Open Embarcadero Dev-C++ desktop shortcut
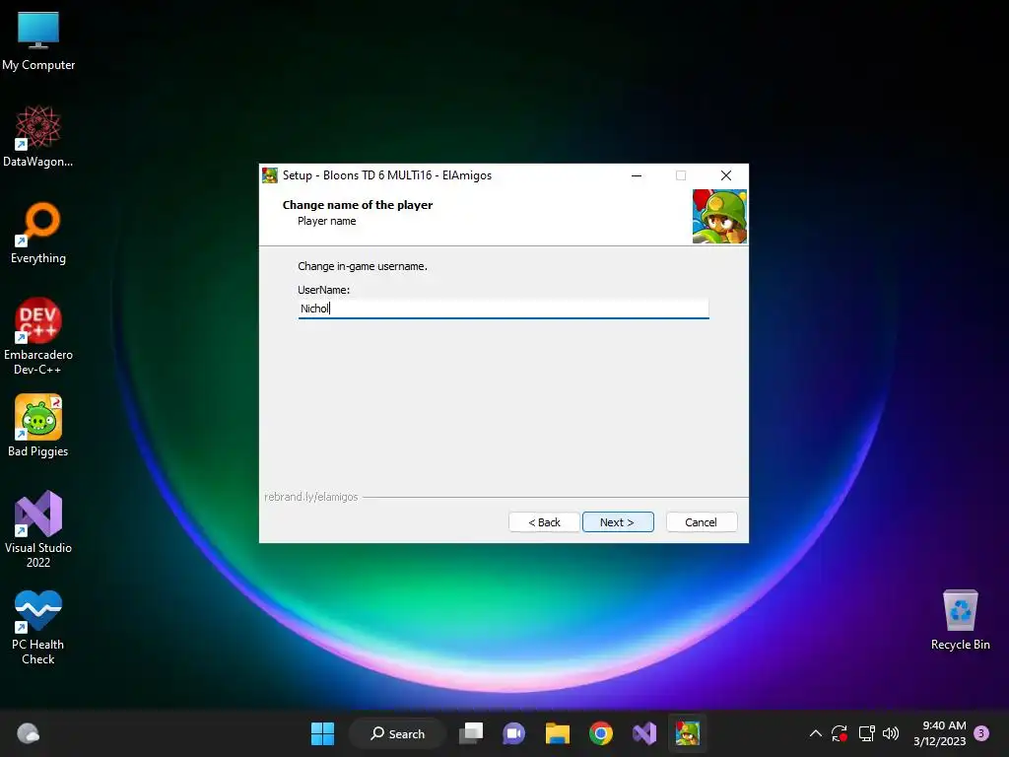This screenshot has width=1009, height=757. (x=38, y=337)
